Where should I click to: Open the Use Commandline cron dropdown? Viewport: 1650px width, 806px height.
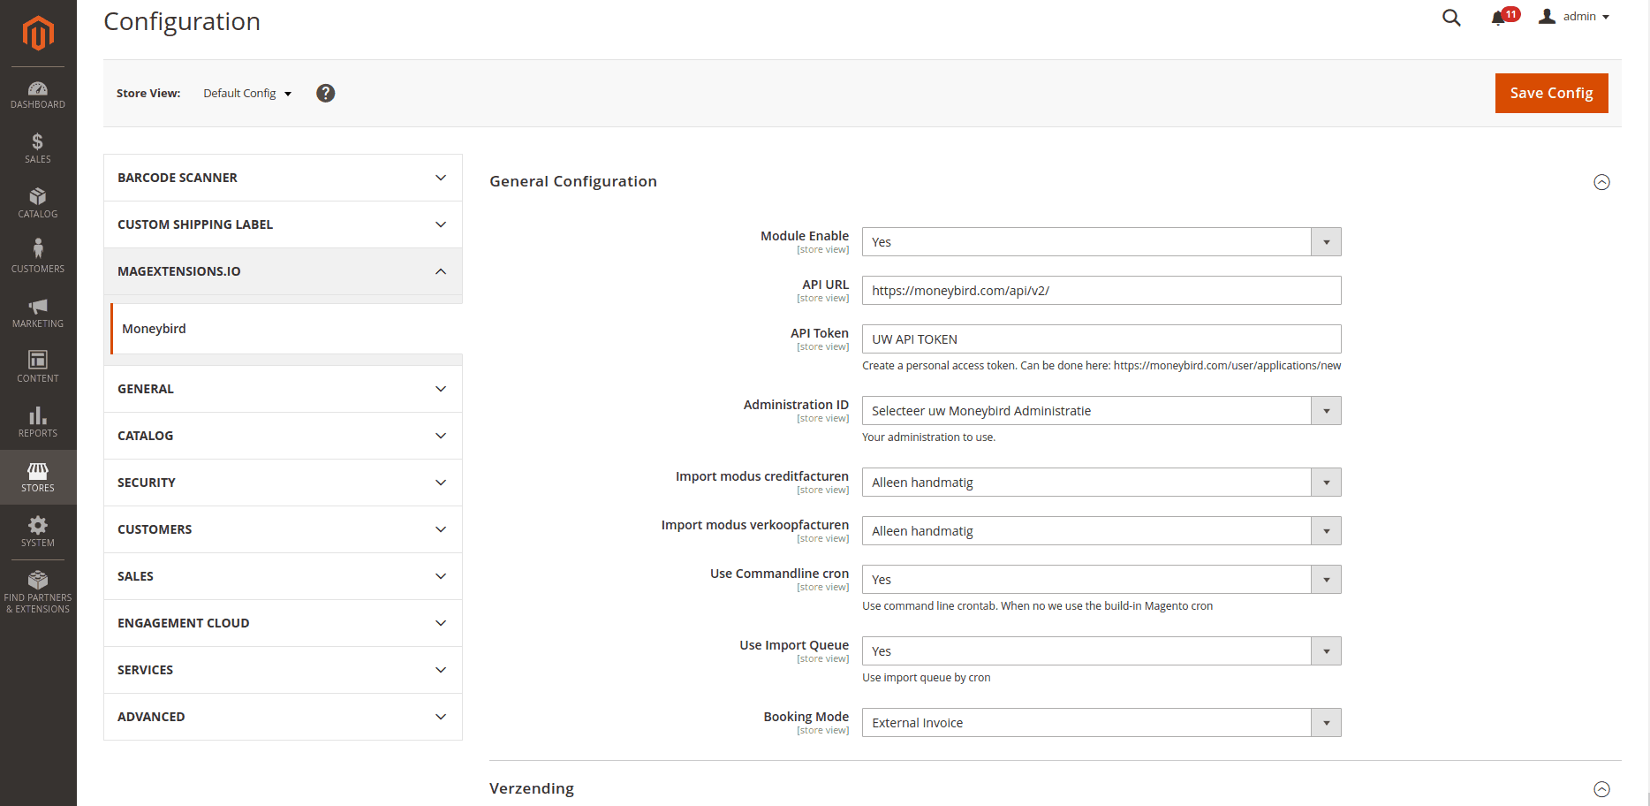pos(1101,580)
